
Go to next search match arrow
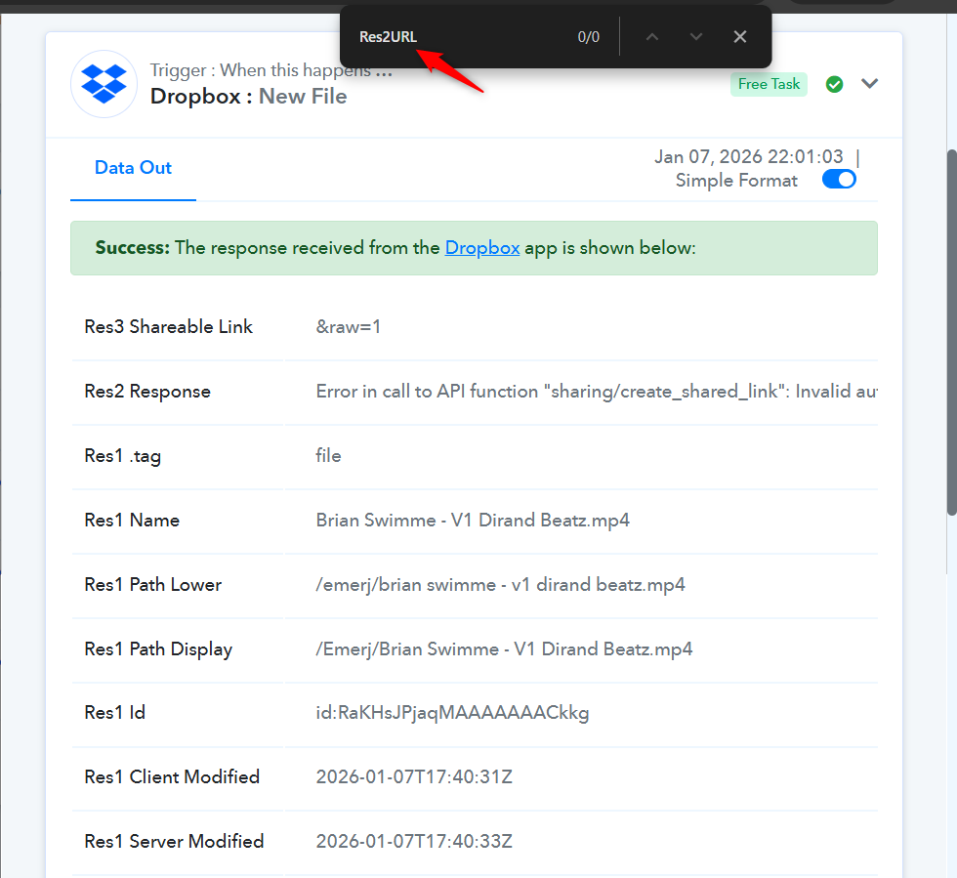[696, 37]
